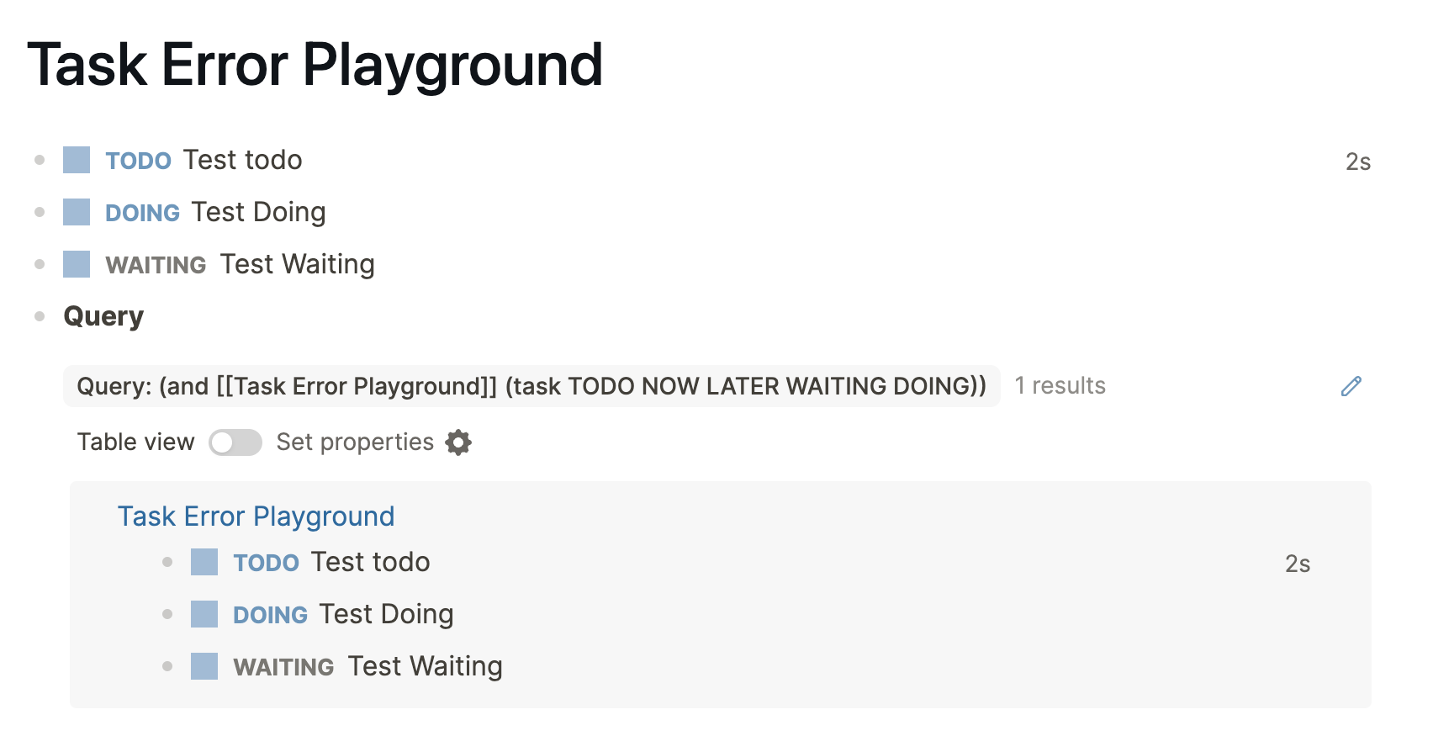The width and height of the screenshot is (1433, 752).
Task: Enable the Table view toggle
Action: point(235,442)
